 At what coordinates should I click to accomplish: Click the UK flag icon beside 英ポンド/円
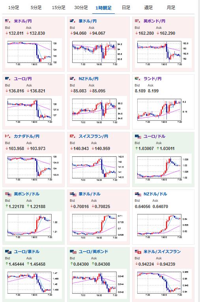(138, 21)
